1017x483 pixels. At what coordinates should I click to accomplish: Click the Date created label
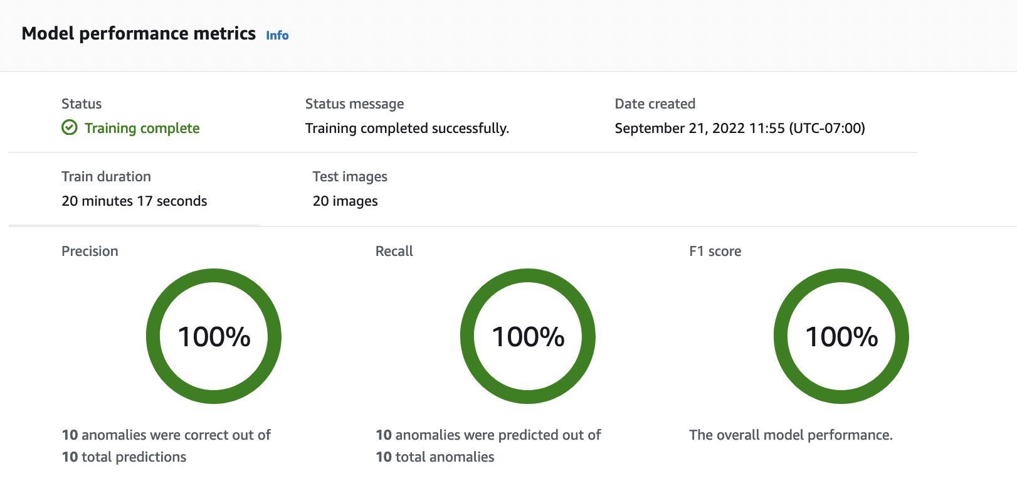pos(655,103)
